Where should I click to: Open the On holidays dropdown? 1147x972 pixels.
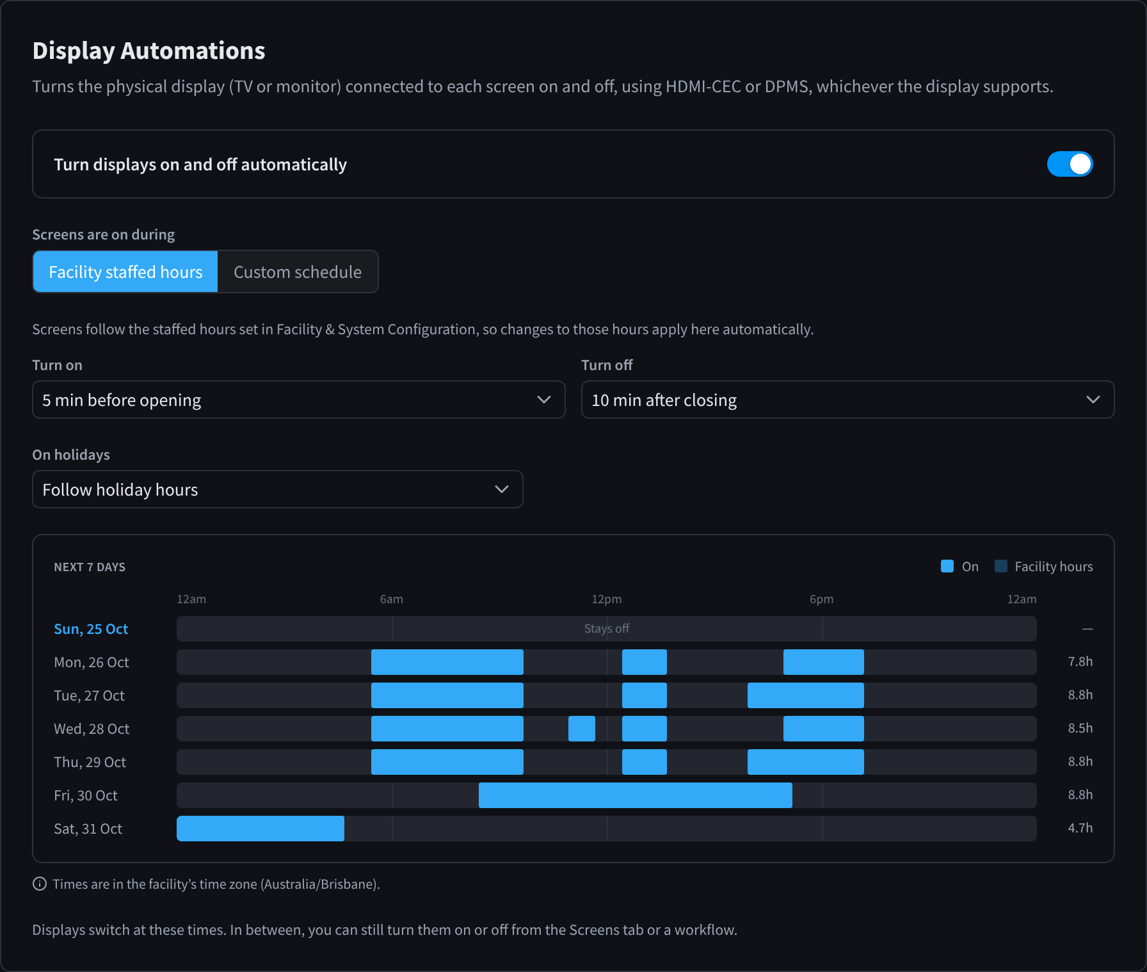[278, 489]
